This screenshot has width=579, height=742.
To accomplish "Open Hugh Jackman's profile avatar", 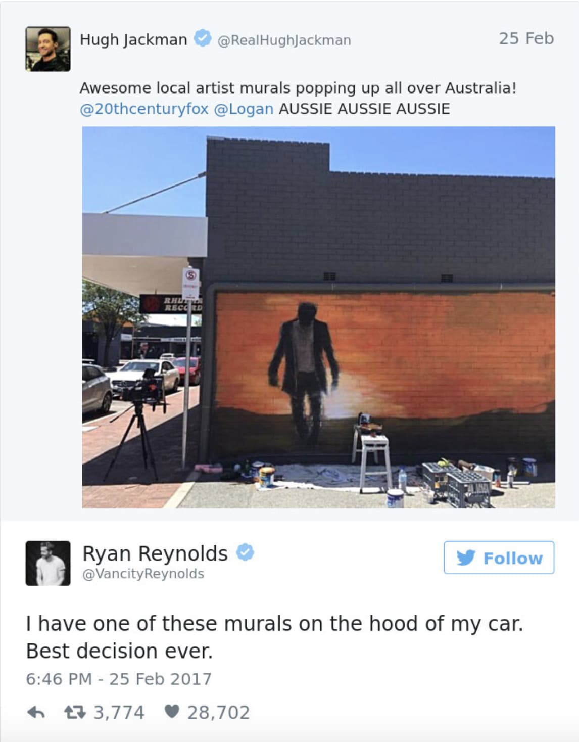I will (48, 49).
